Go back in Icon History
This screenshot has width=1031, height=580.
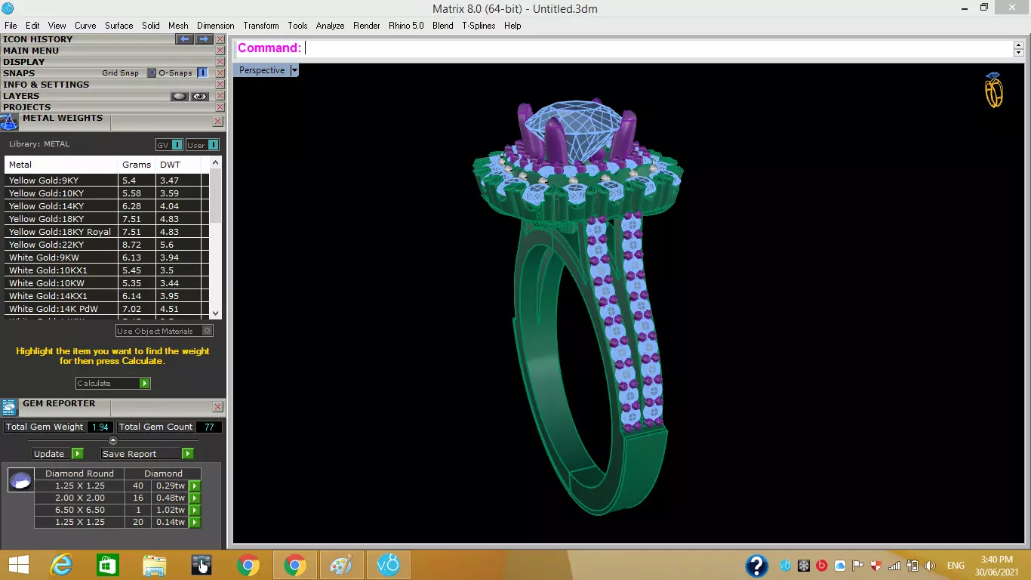[185, 39]
